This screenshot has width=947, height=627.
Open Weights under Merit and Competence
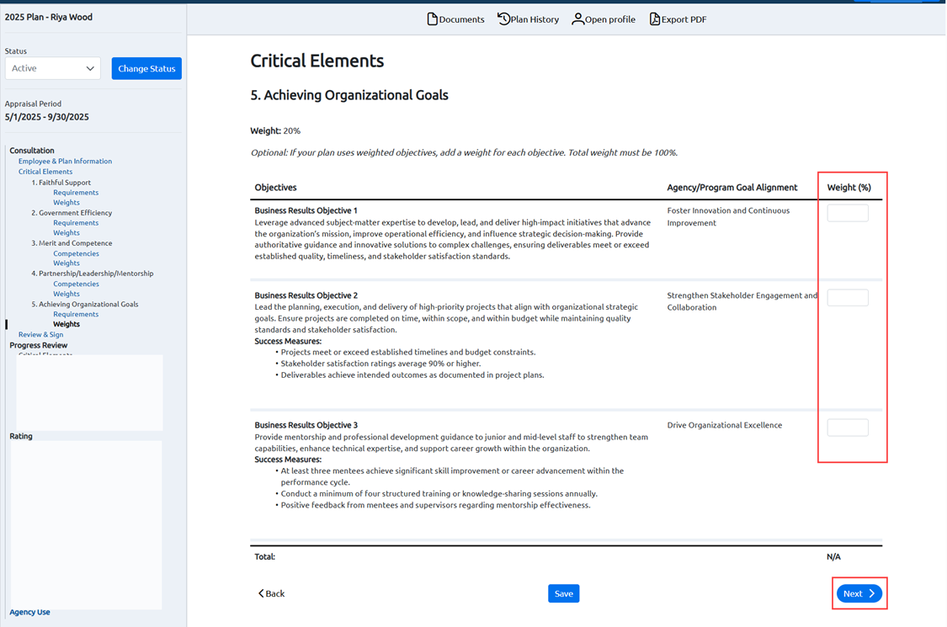pyautogui.click(x=67, y=263)
